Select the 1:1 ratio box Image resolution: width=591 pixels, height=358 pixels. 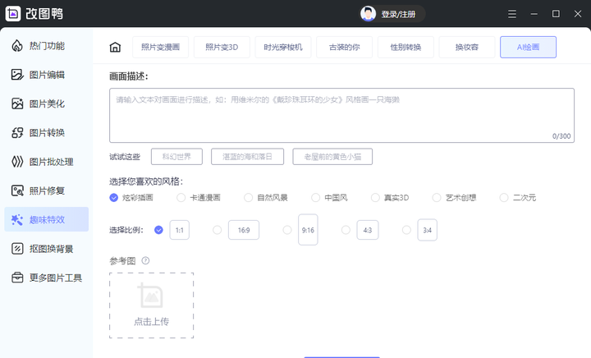[180, 230]
